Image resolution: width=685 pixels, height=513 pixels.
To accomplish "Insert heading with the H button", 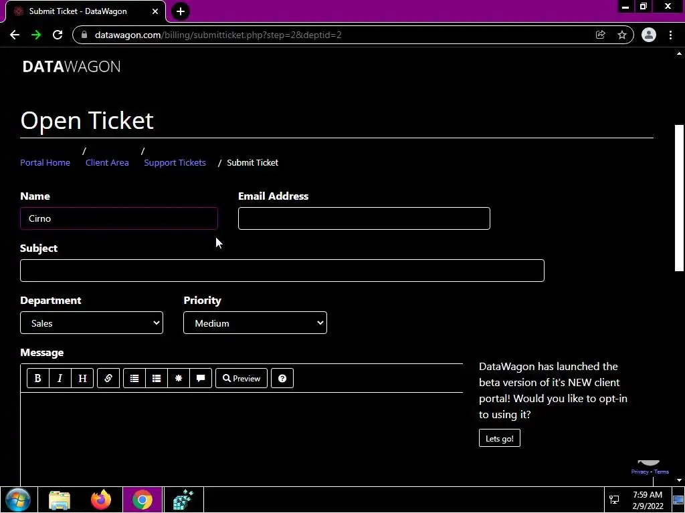I will click(82, 378).
